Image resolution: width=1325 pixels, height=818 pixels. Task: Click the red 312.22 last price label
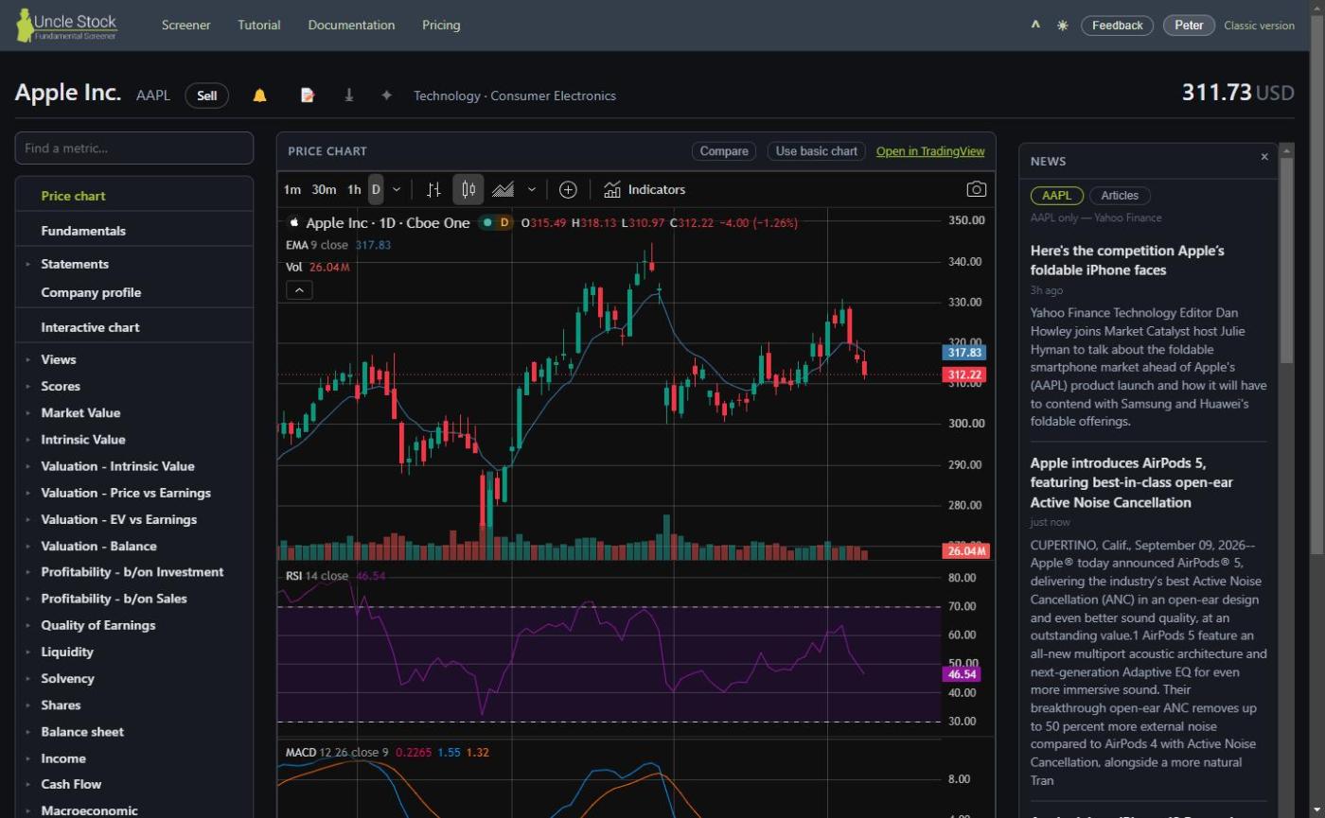point(964,374)
